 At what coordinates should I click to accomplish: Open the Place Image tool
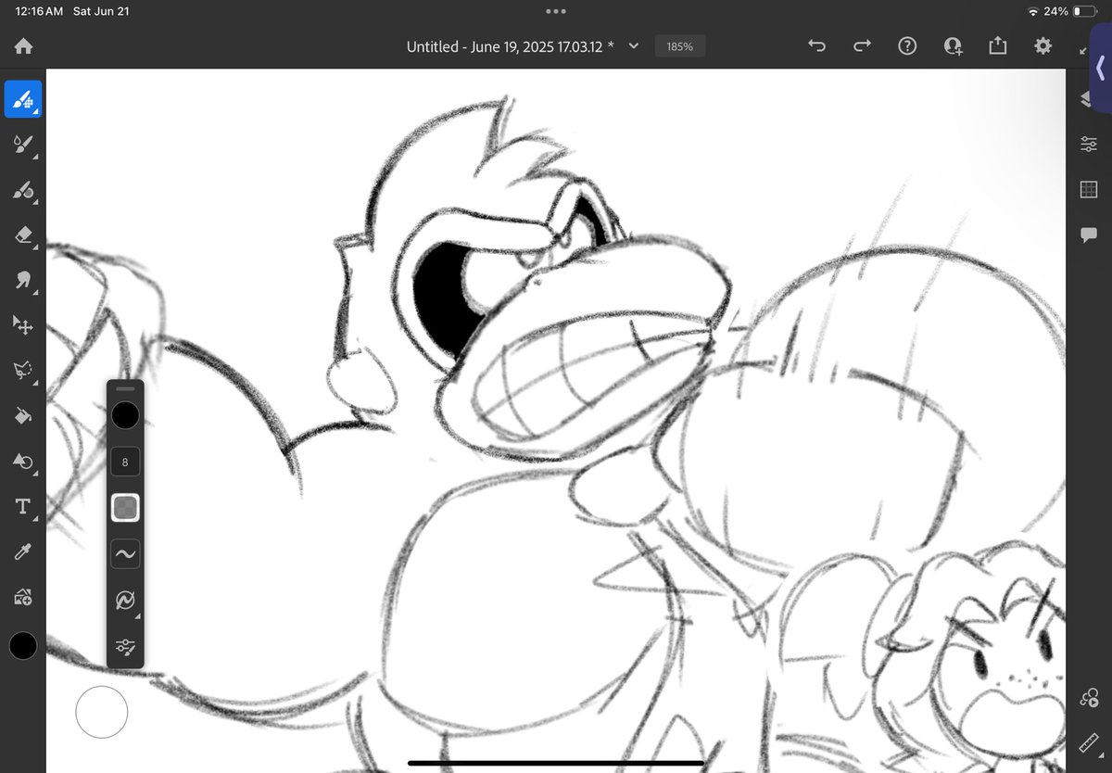tap(23, 598)
